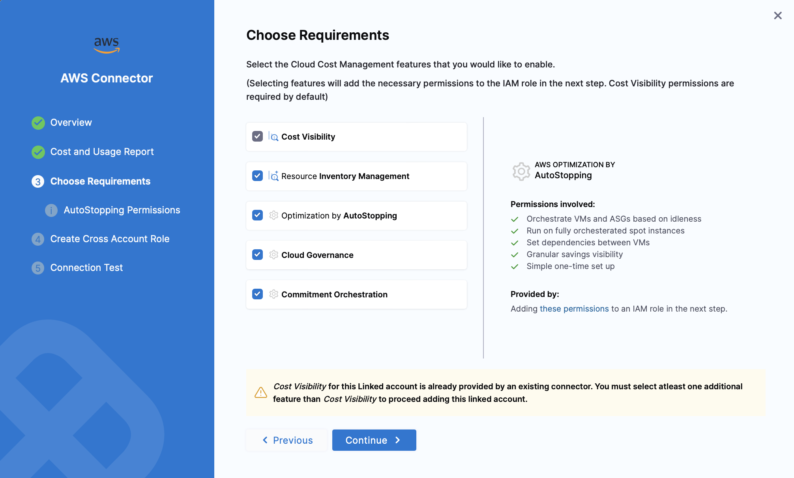The height and width of the screenshot is (478, 794).
Task: Disable the Commitment Orchestration checkbox
Action: (x=257, y=294)
